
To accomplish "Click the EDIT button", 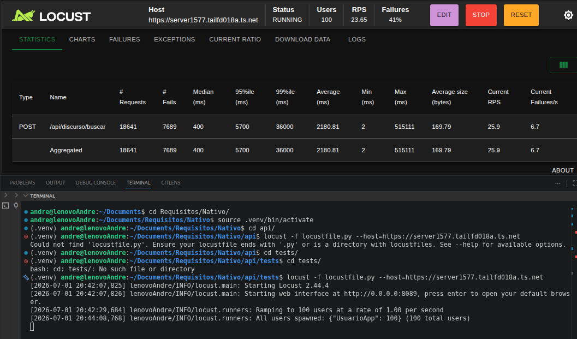I will pyautogui.click(x=444, y=15).
